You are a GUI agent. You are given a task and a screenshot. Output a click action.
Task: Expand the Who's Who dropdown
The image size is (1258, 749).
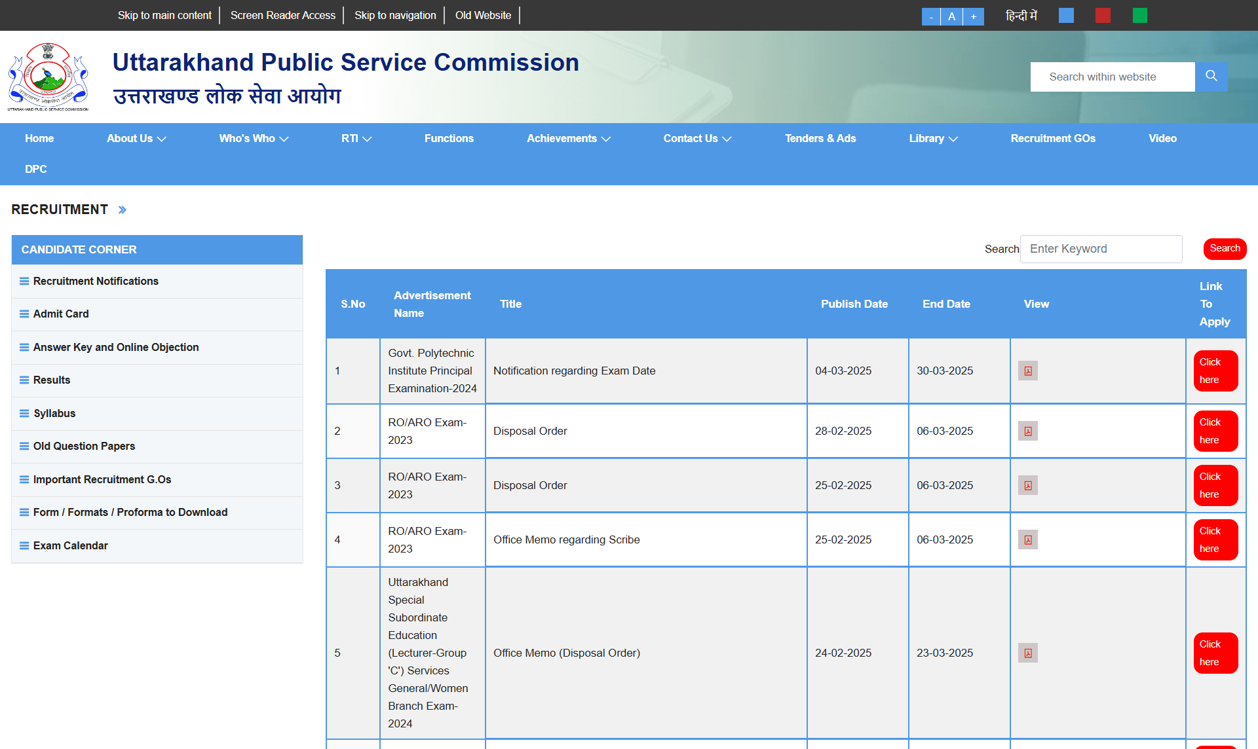254,139
